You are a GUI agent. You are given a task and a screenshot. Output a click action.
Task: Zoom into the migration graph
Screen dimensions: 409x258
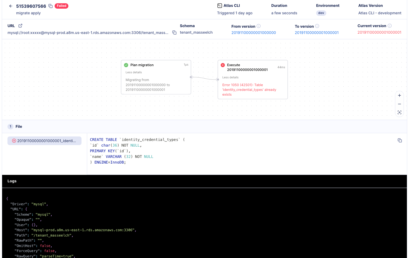(399, 95)
